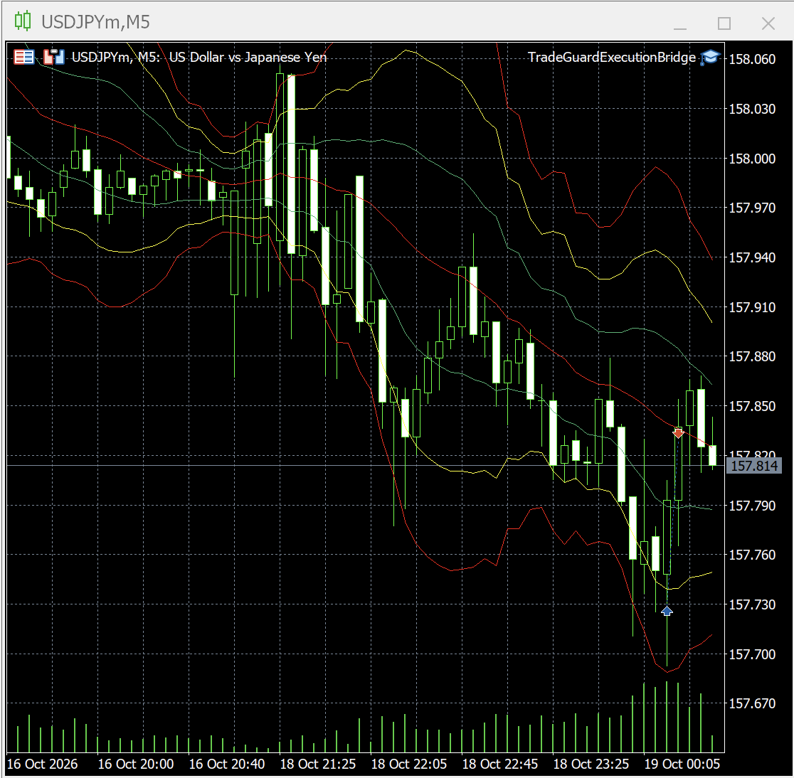Click the USDJPYm,M5 window title text
794x778 pixels.
96,22
